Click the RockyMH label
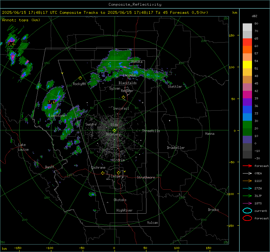This screenshot has height=252, width=270. (79, 84)
